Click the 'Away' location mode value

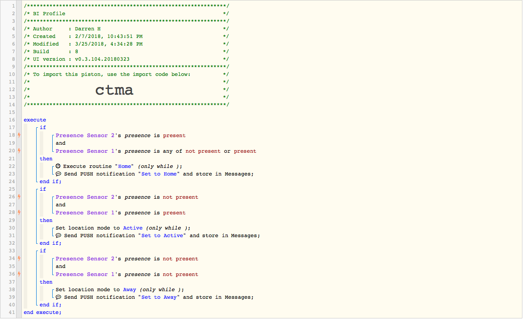129,290
